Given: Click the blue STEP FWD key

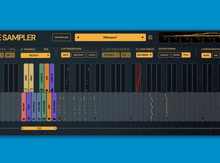Looking at the screenshot, I should [x=39, y=107].
